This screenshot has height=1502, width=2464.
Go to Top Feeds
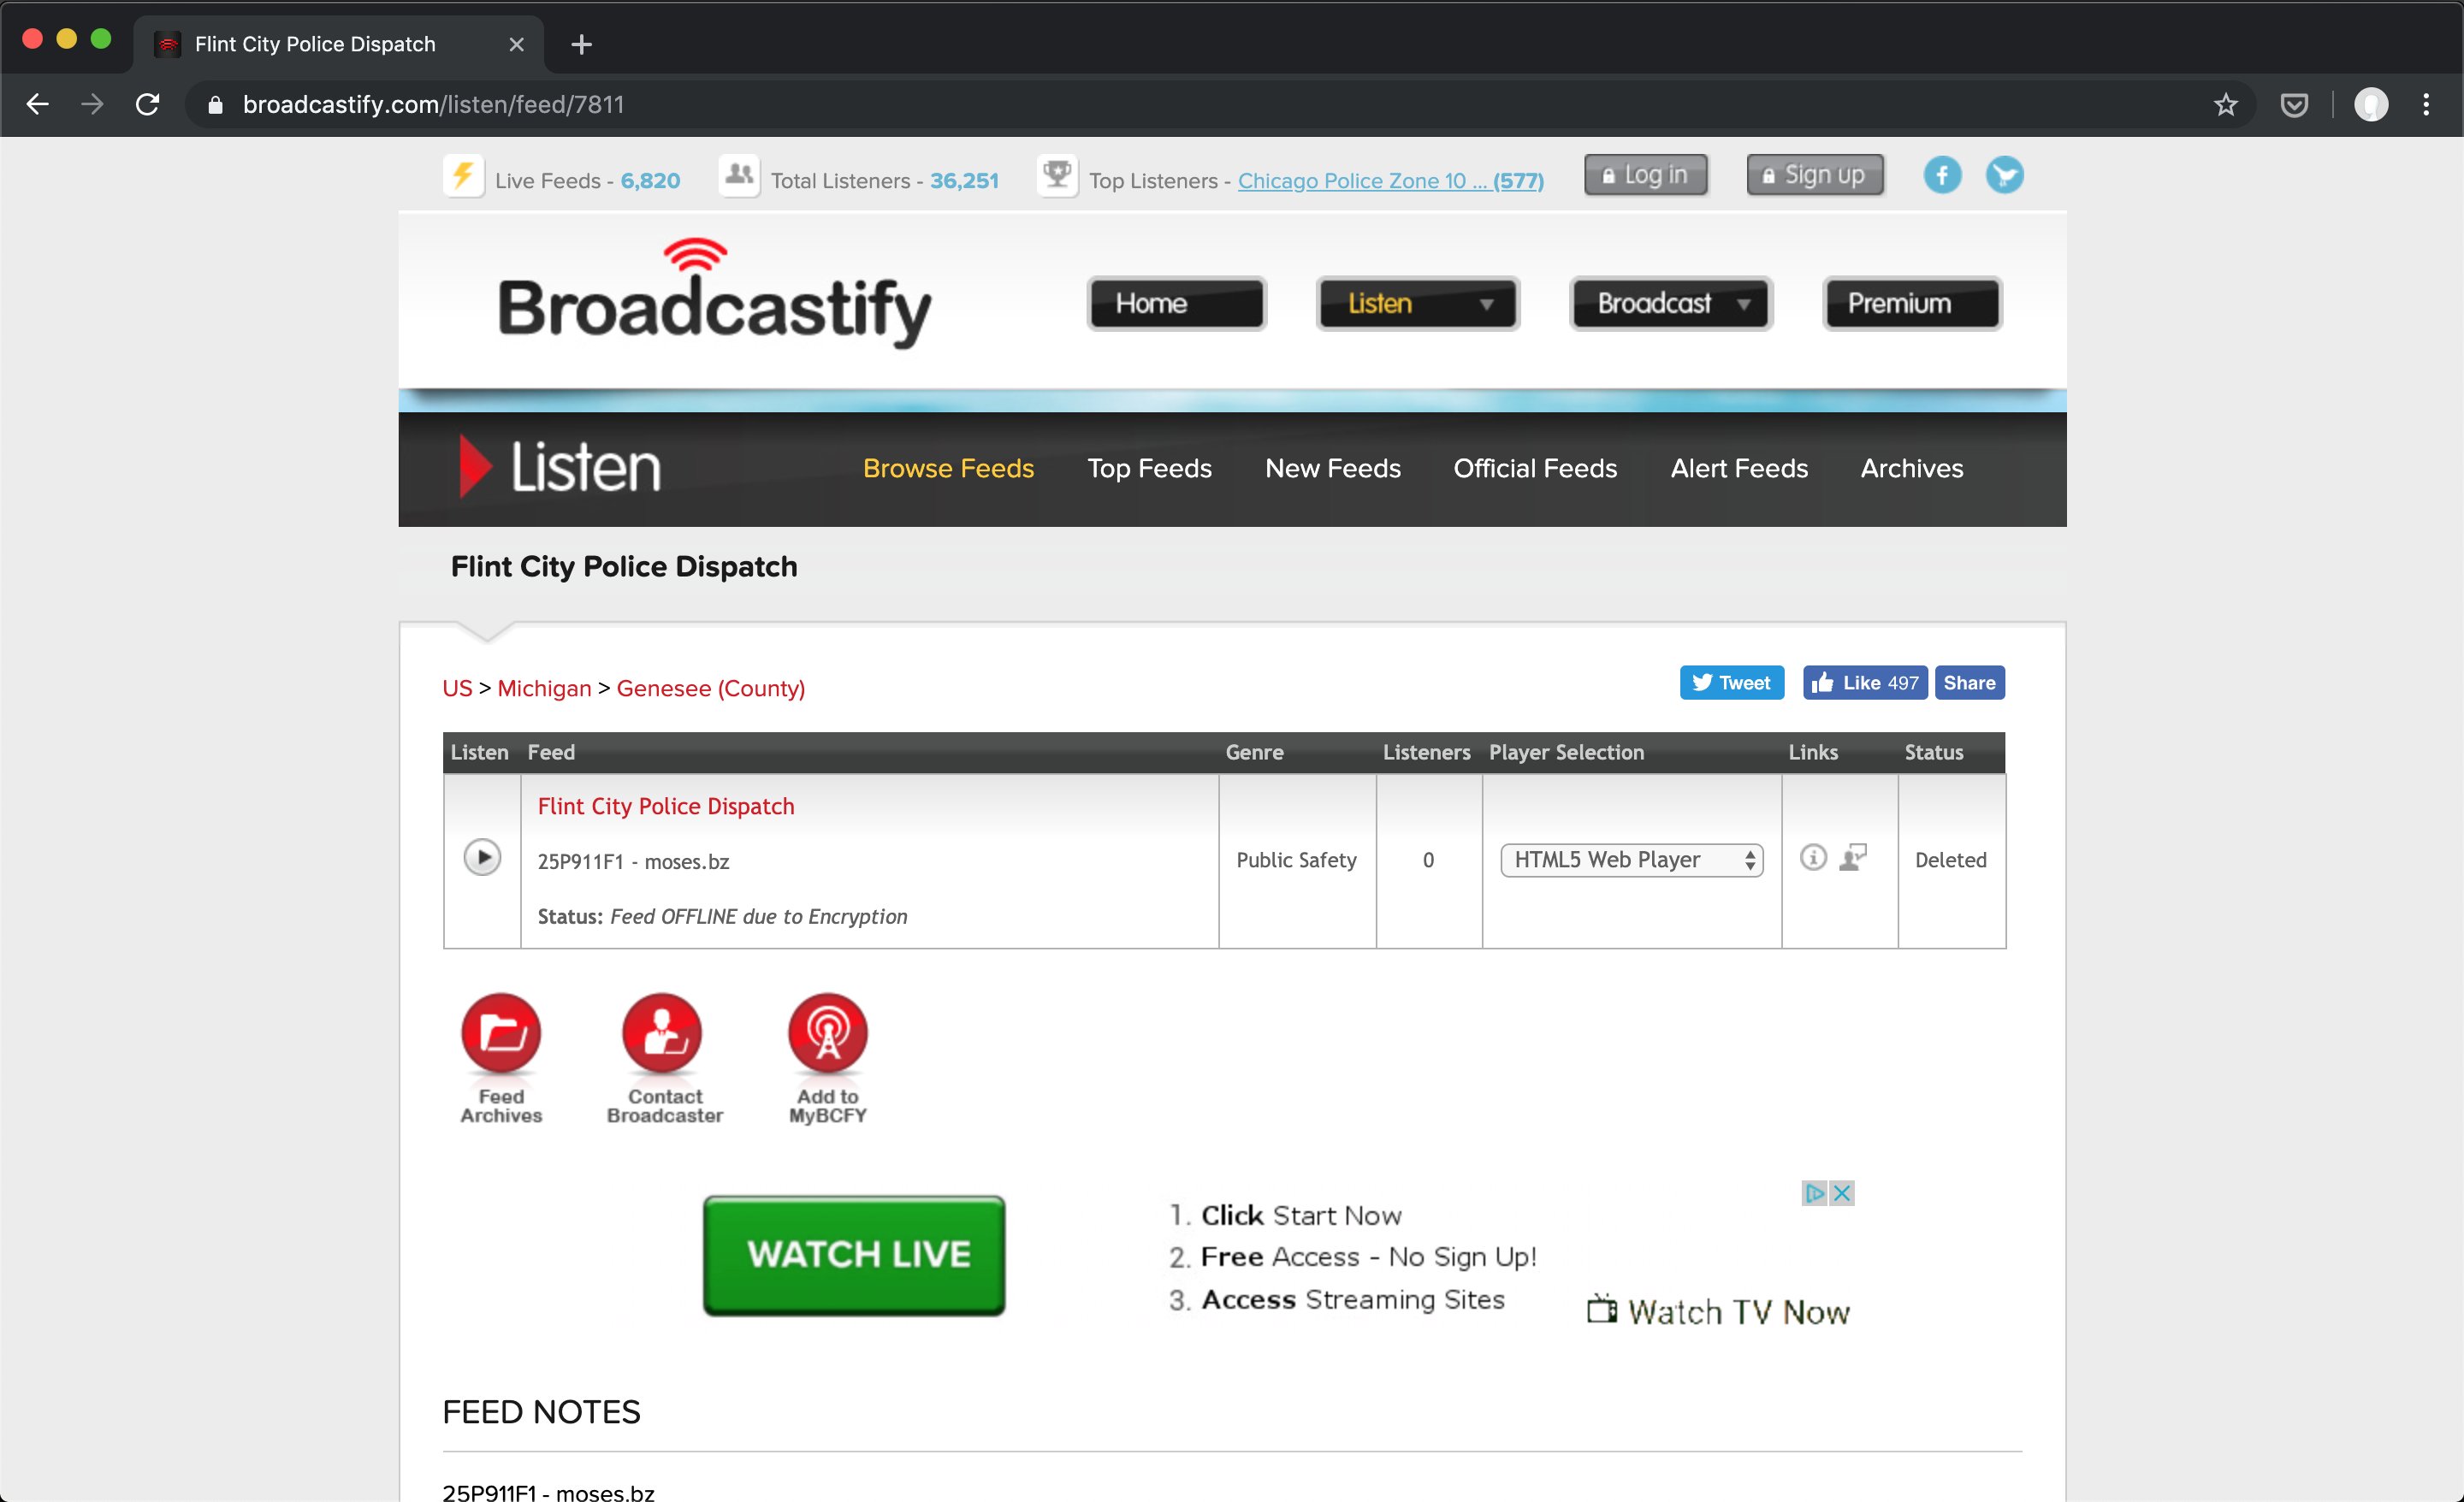coord(1149,468)
